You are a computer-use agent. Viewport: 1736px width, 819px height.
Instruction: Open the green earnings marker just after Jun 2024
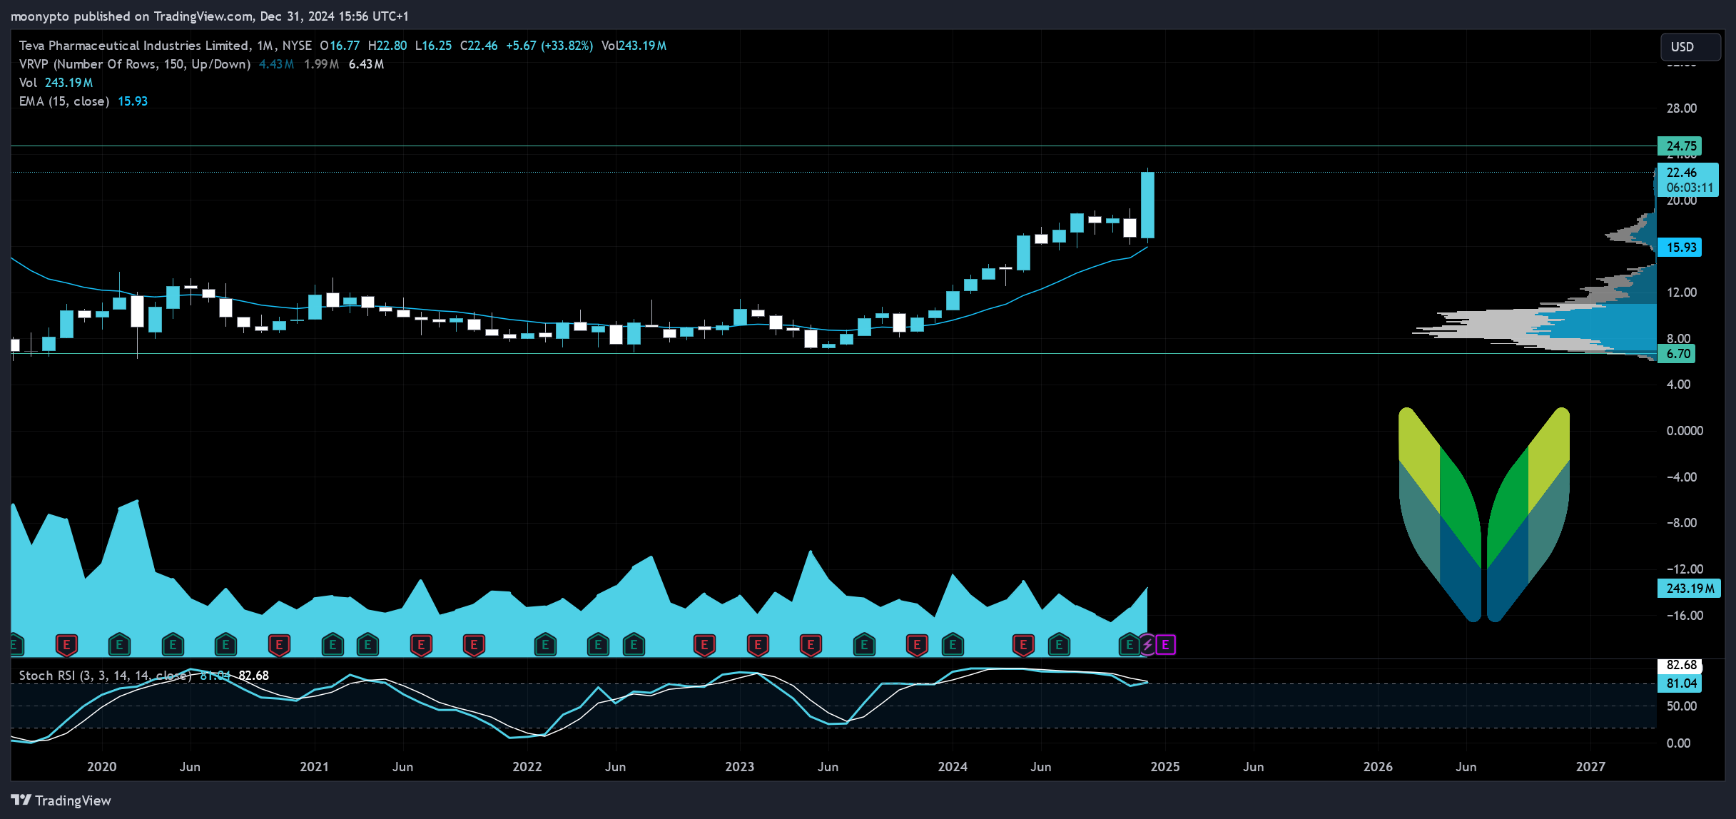coord(1059,645)
